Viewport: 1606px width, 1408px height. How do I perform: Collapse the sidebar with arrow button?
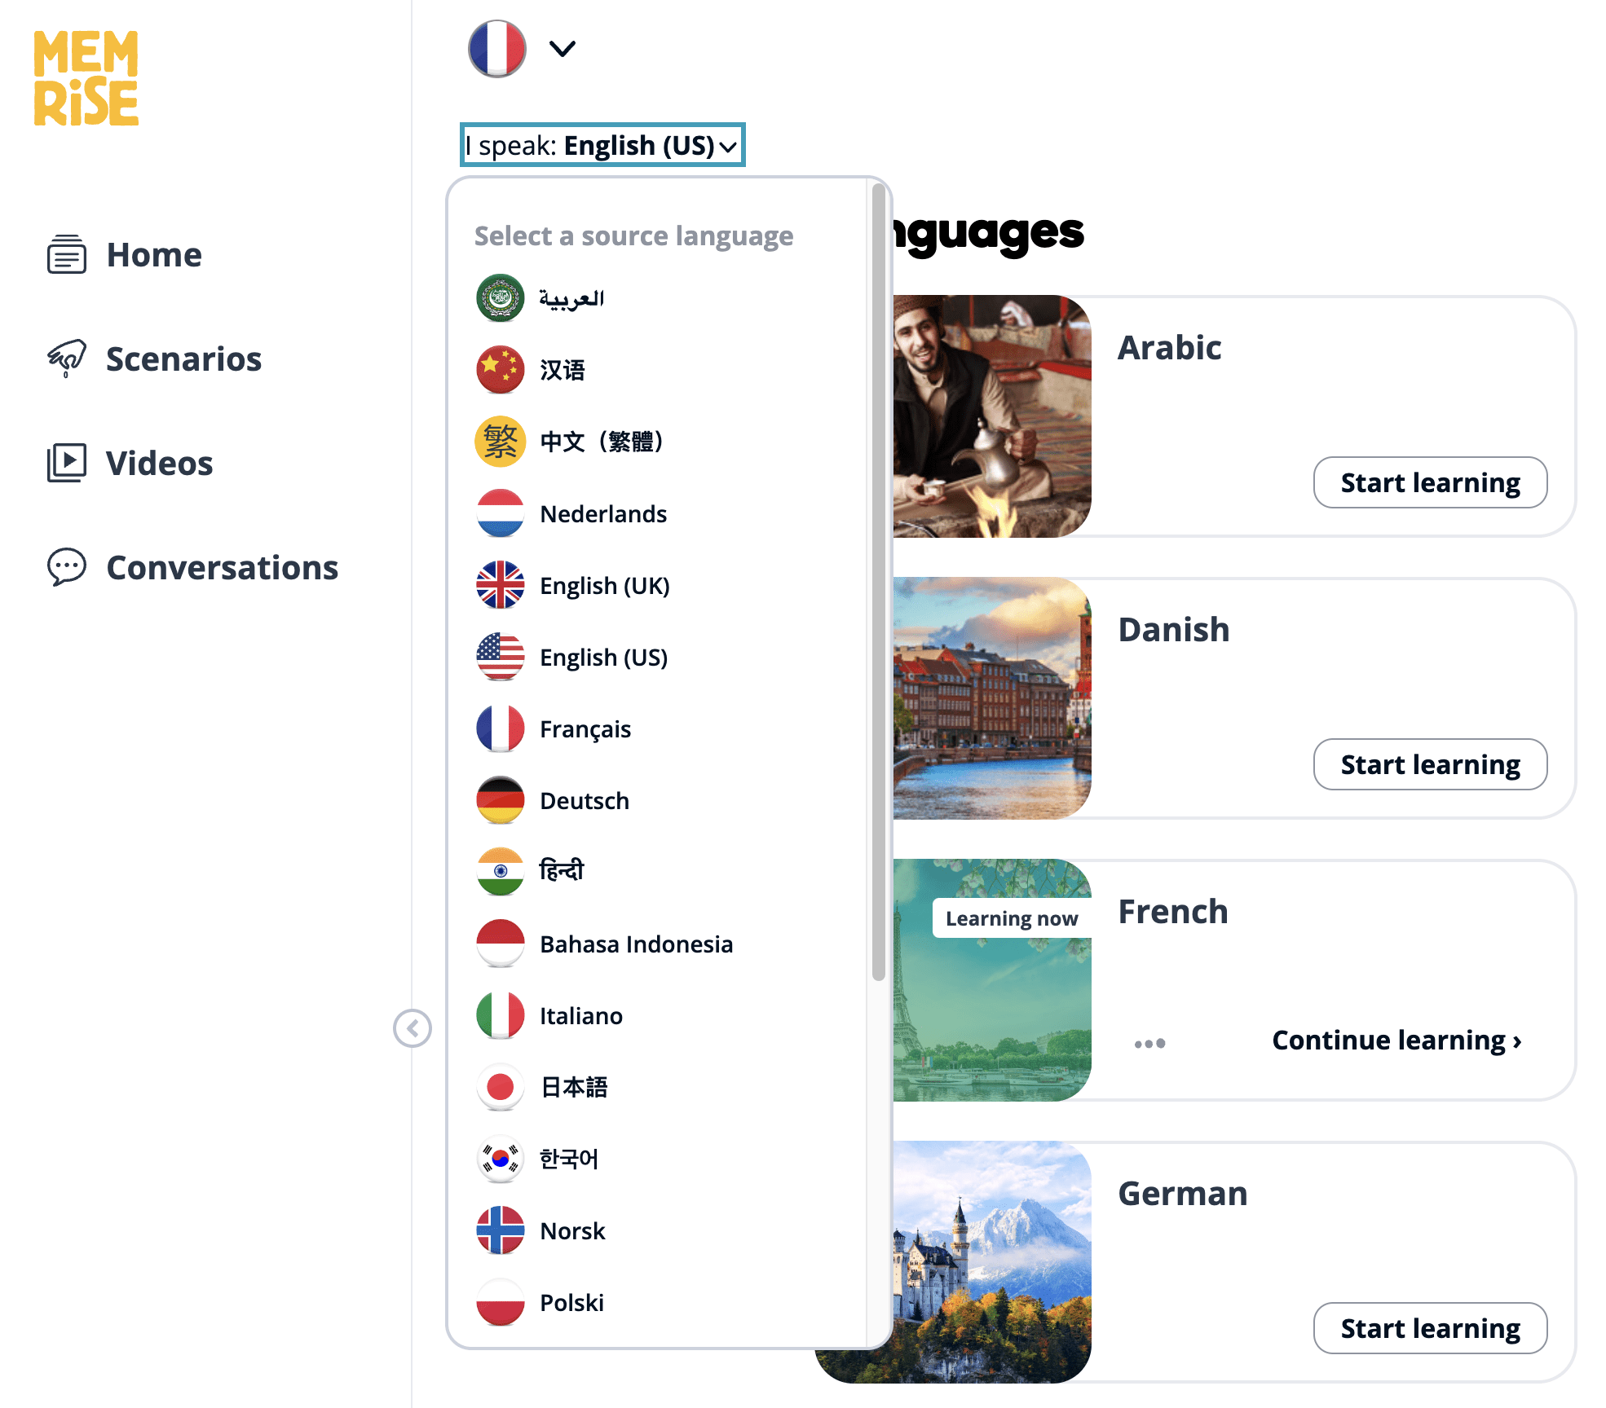pyautogui.click(x=413, y=1028)
